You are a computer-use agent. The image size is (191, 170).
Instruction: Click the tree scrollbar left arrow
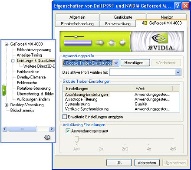(5, 129)
